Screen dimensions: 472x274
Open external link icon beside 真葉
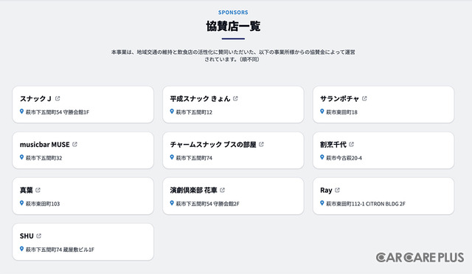pyautogui.click(x=38, y=190)
